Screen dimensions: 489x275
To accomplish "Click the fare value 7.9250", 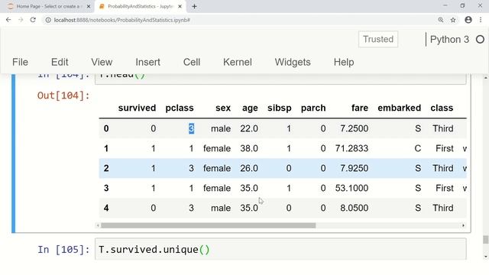I will point(354,168).
